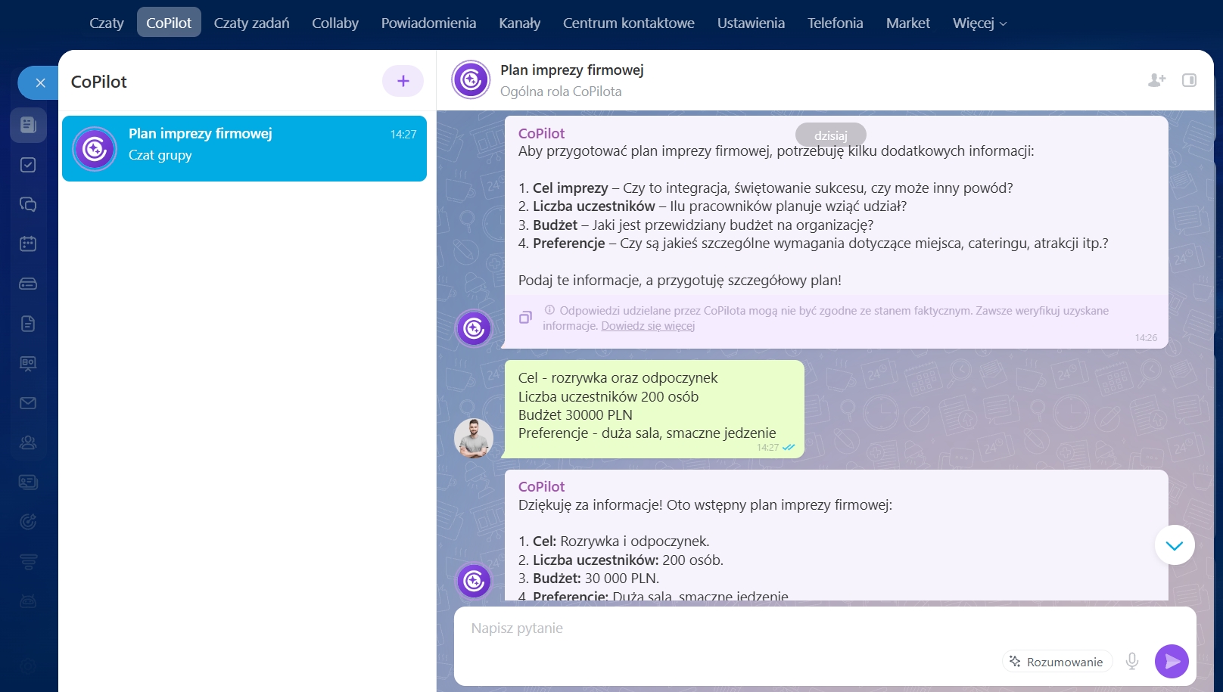Open the chat bubbles icon in sidebar
This screenshot has width=1223, height=692.
(28, 204)
